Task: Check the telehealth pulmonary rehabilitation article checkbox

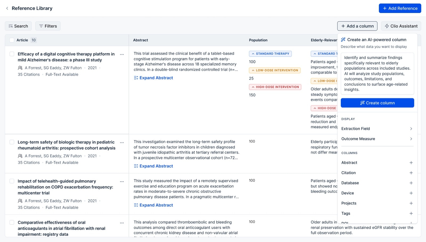Action: click(x=12, y=181)
